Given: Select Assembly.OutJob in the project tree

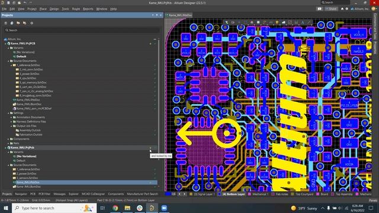Looking at the screenshot, I should (30, 130).
